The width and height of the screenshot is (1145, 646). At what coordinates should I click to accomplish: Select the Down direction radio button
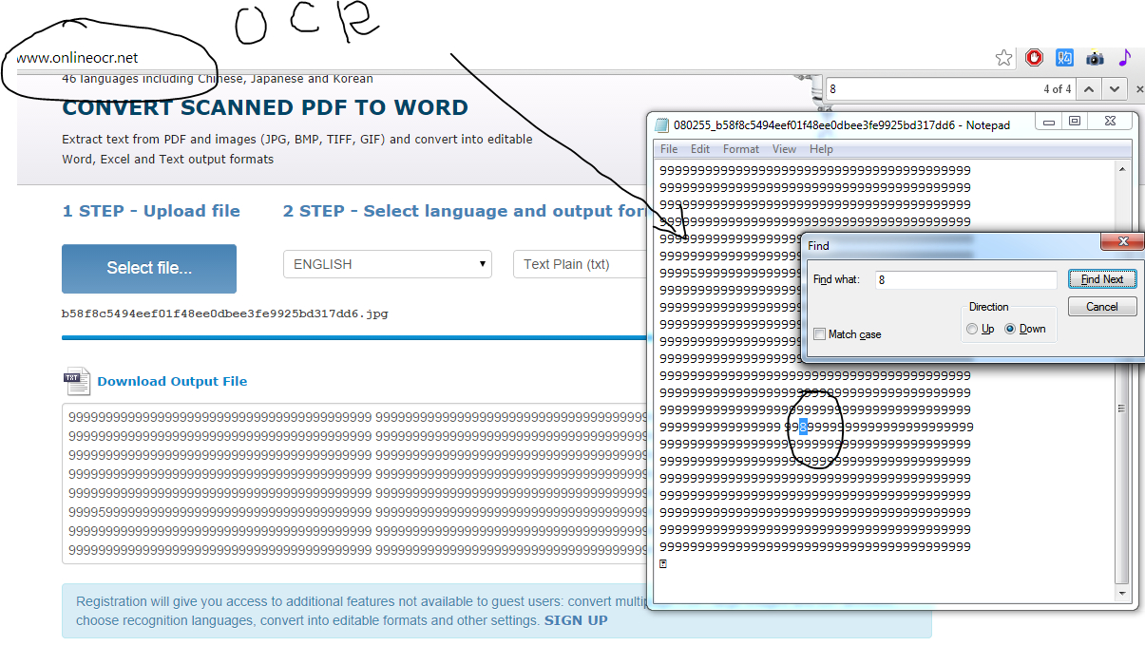1010,329
